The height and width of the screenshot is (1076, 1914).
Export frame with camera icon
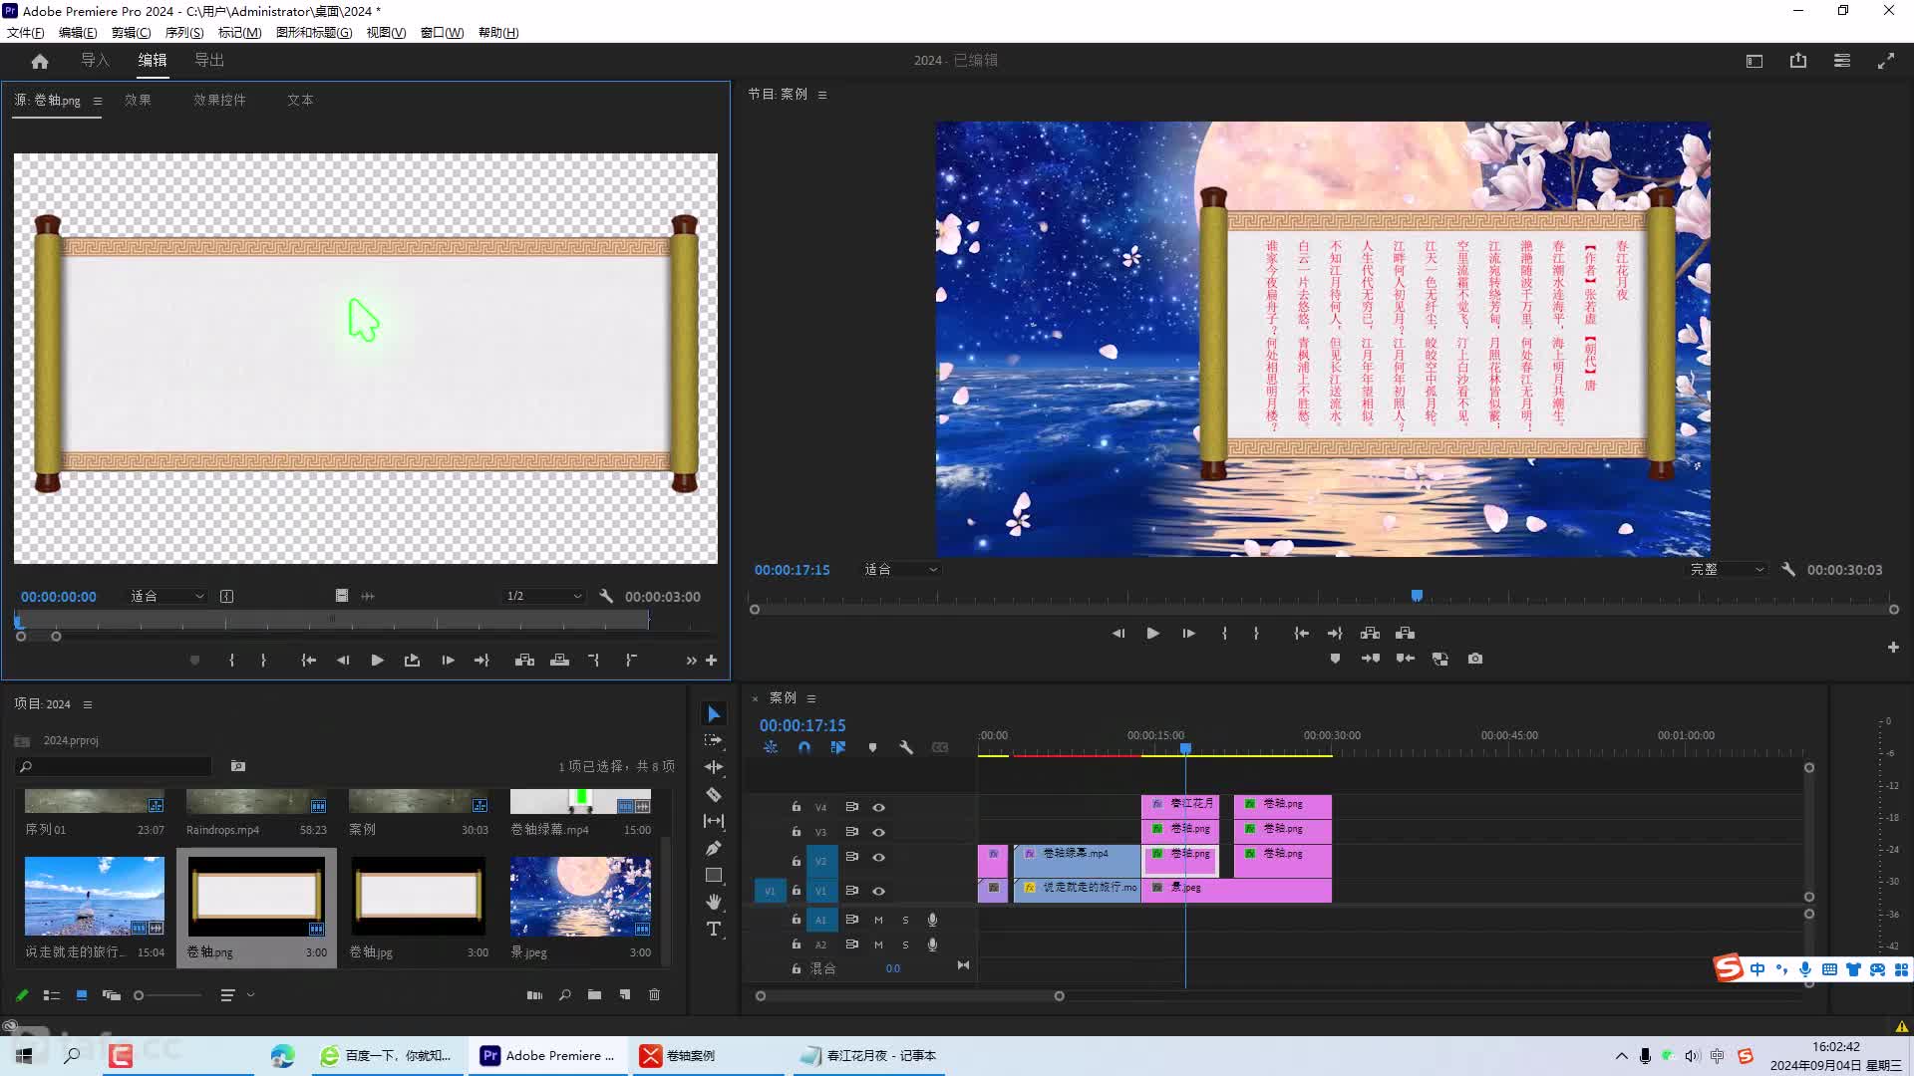[x=1475, y=659]
